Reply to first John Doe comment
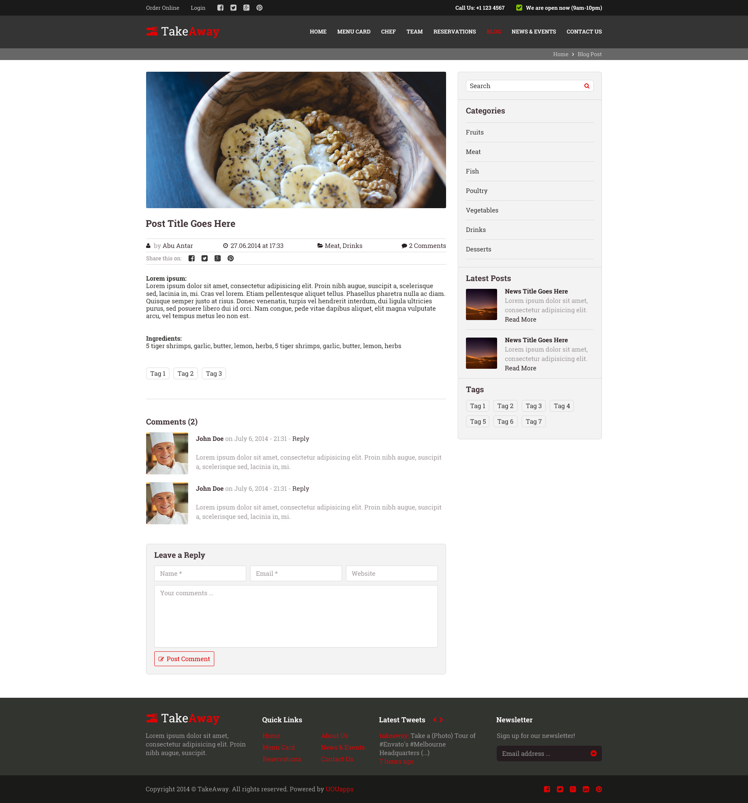 300,439
